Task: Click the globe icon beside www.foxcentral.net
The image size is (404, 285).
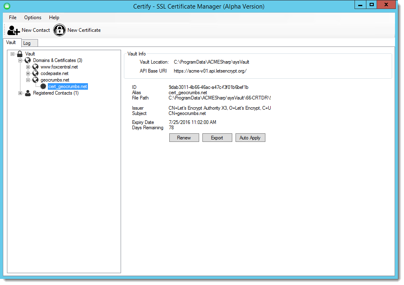Action: pos(35,66)
